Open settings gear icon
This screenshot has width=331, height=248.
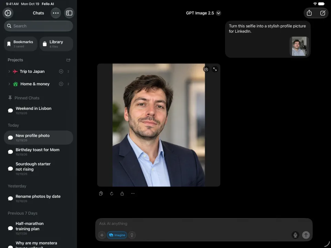point(8,13)
